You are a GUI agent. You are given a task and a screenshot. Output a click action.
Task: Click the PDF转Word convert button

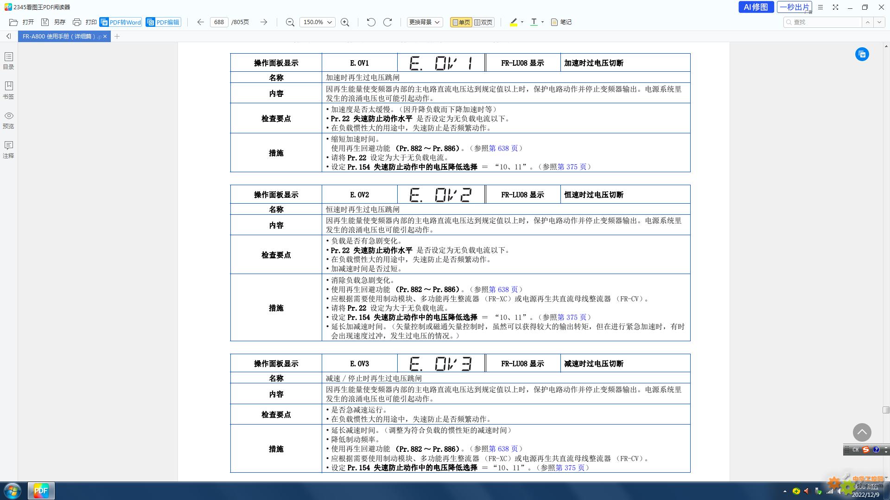pos(121,22)
